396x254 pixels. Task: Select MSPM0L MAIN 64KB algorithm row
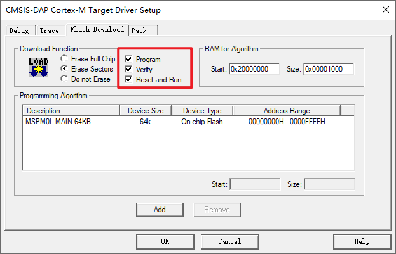[x=58, y=122]
